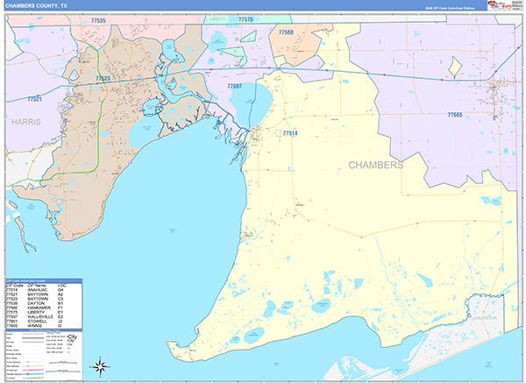The width and height of the screenshot is (526, 383).
Task: Click the 77597 label on the map
Action: 234,86
